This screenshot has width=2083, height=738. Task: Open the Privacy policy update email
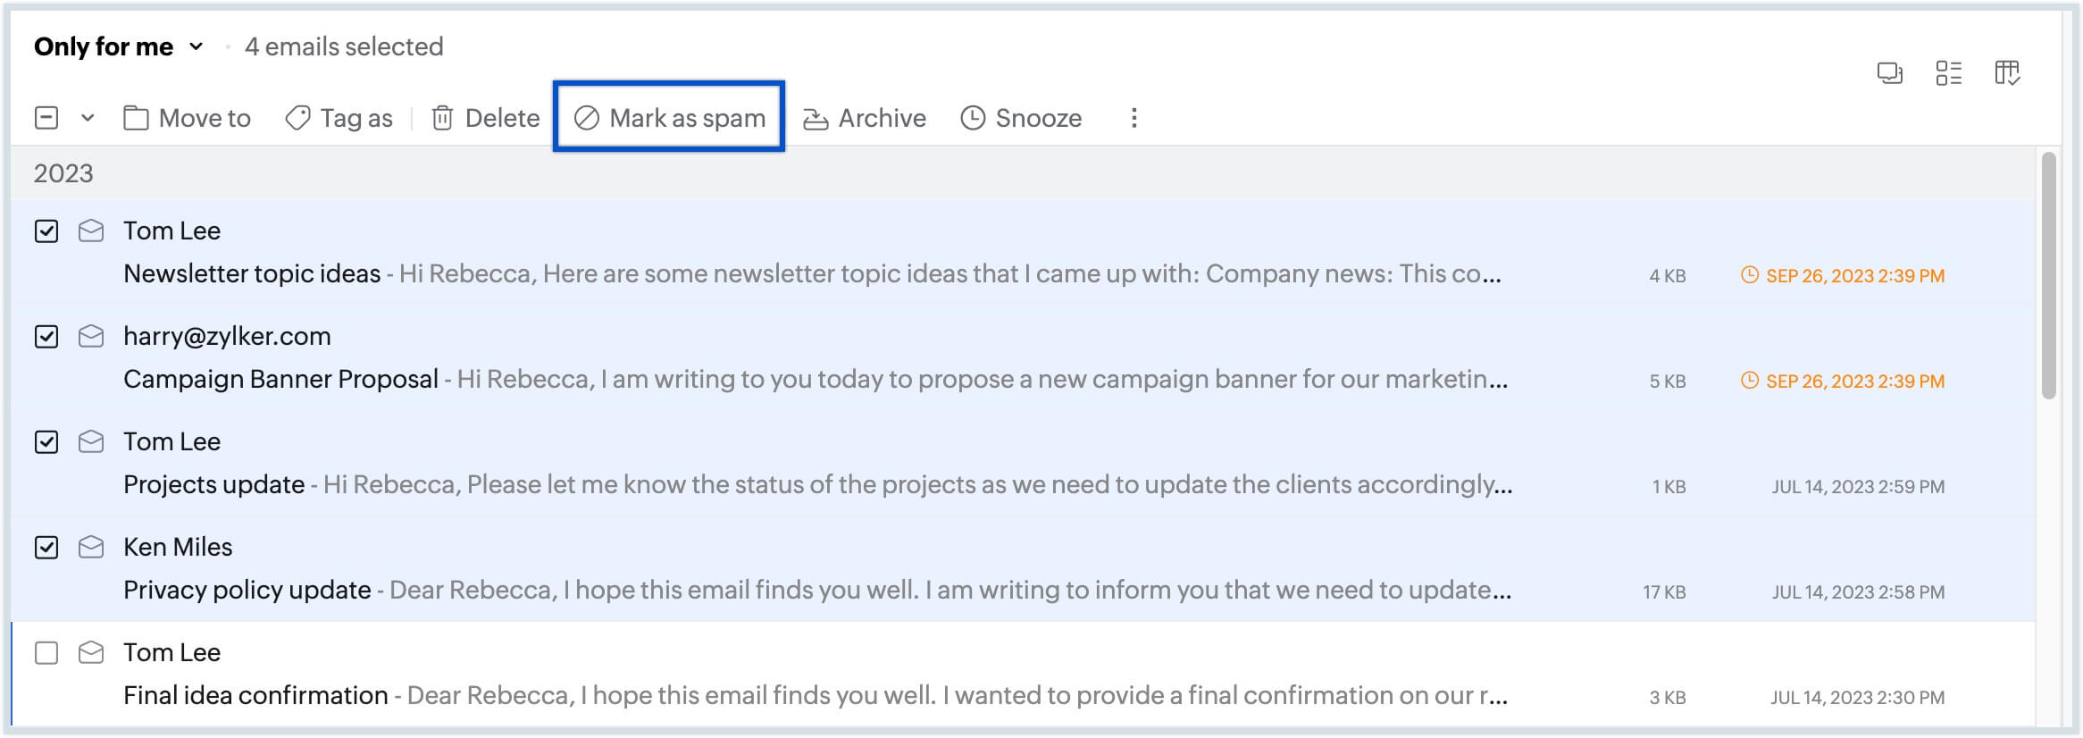tap(247, 591)
